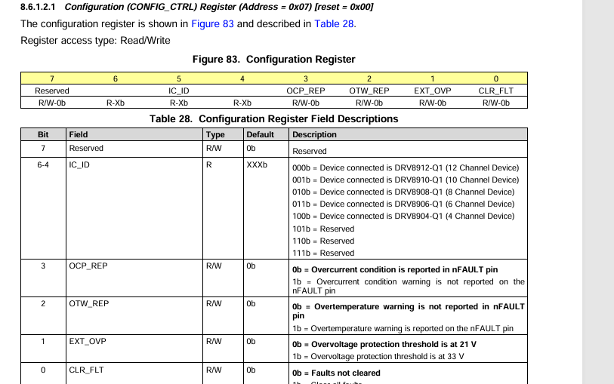Screen dimensions: 614x384
Task: Click the 'Register access type: Read/Write' line
Action: coord(95,41)
